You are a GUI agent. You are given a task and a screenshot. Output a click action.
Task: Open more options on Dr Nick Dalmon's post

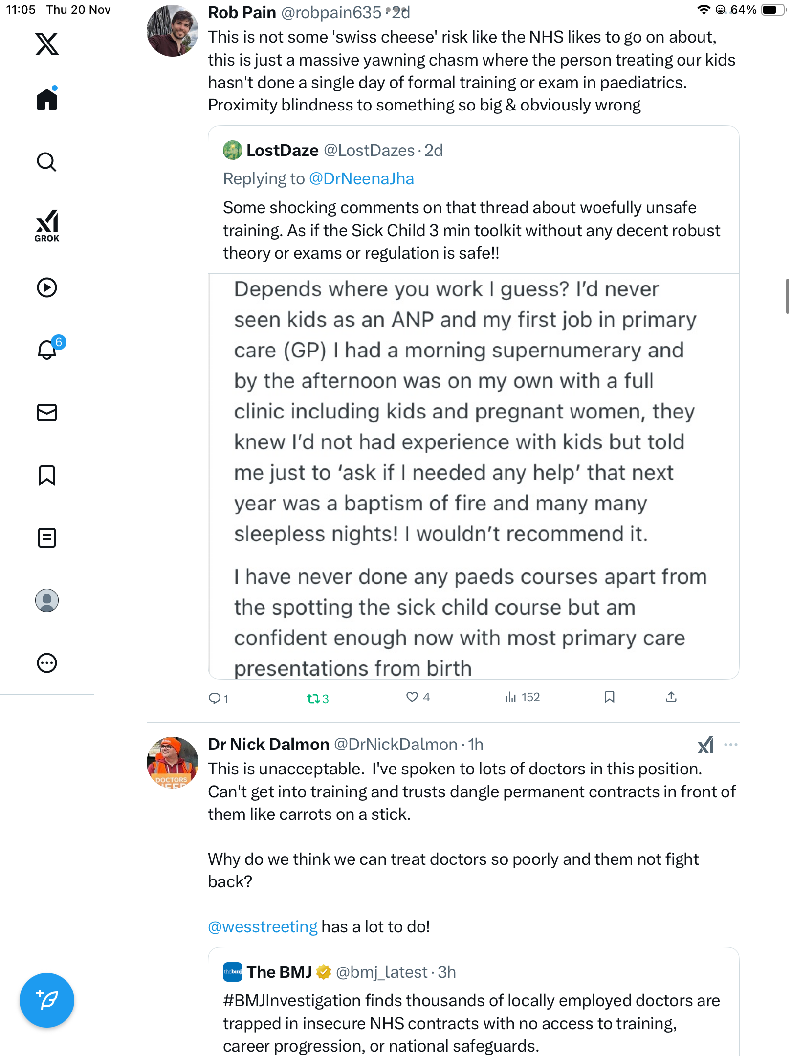731,745
